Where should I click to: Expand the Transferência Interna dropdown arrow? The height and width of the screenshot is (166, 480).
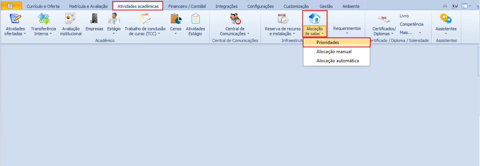pos(51,34)
